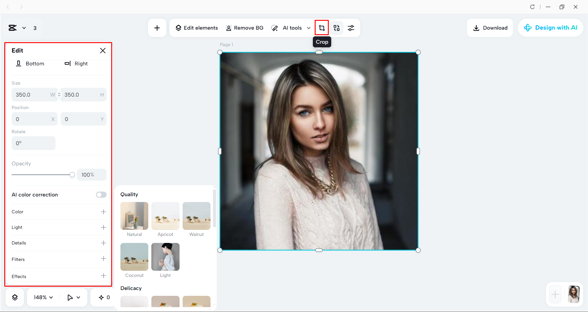Expand the Filters section

(x=104, y=259)
